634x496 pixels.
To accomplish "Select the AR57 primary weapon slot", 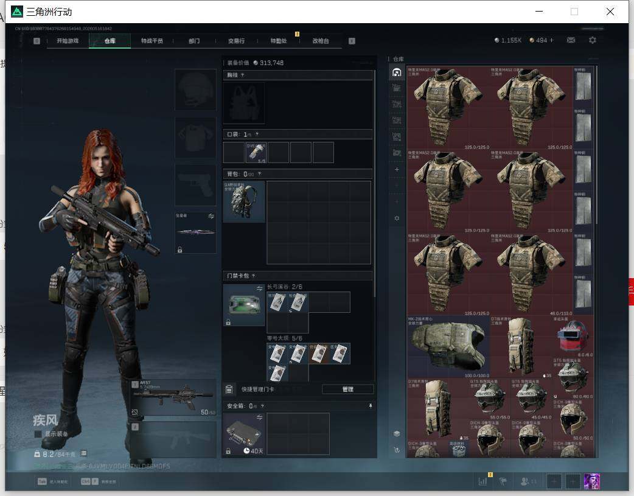I will (173, 397).
